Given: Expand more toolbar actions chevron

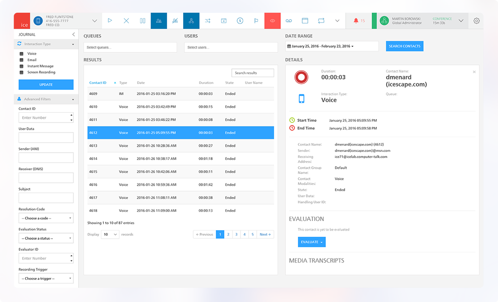Looking at the screenshot, I should [x=338, y=21].
